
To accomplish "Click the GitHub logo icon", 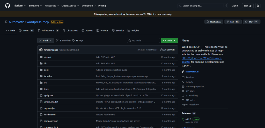I will (8, 6).
